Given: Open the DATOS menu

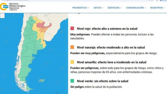Looking at the screenshot, I should click(x=98, y=8).
